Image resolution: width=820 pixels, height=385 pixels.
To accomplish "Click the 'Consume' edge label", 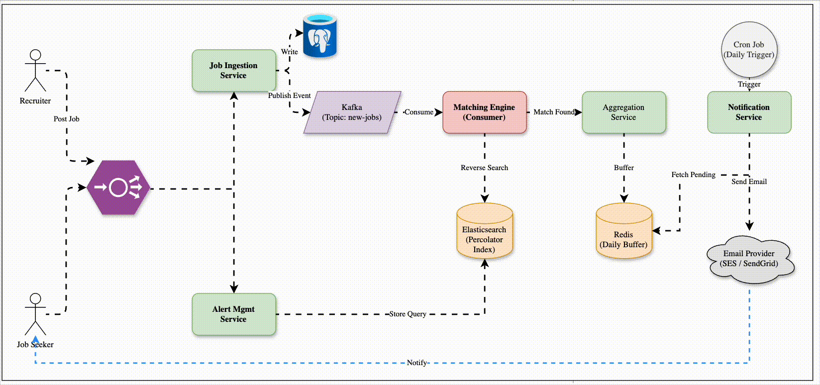I will (419, 112).
